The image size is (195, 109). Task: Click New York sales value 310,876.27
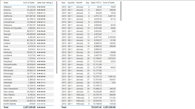(x=30, y=98)
